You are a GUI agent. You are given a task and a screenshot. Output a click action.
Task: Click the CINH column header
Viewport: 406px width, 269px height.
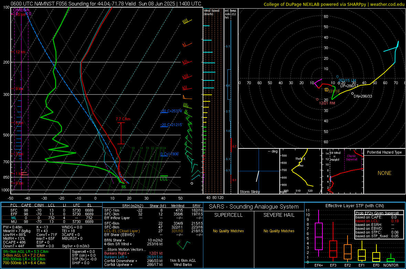39,205
